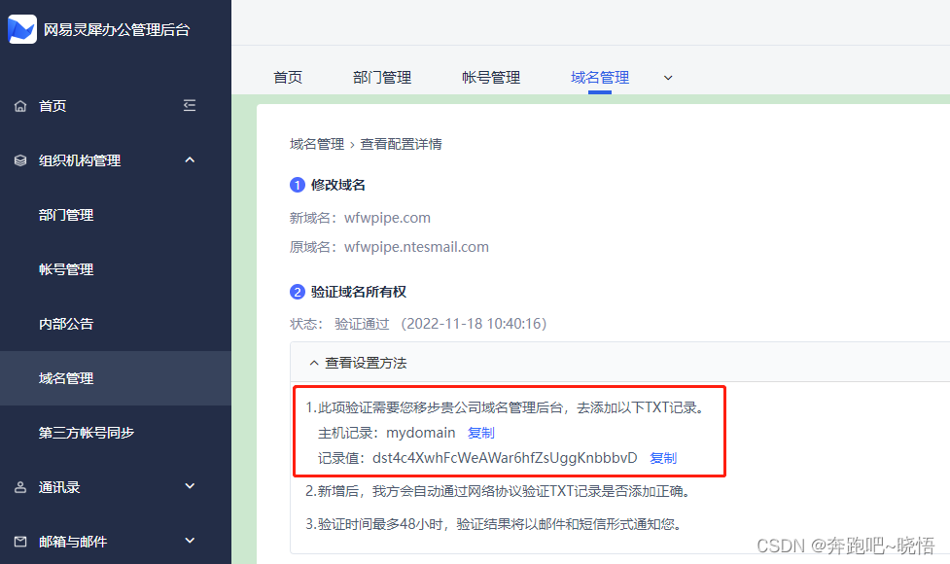Screen dimensions: 950x564
Task: Click instruction line 2 about 网络协议验证TXT记录
Action: click(498, 491)
